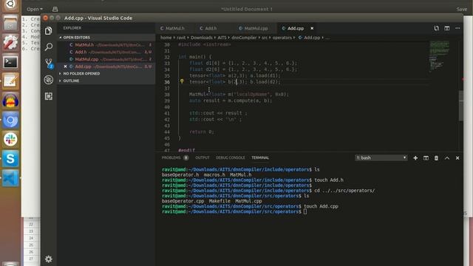
Task: Click the 'src' breadcrumb segment
Action: click(x=265, y=38)
